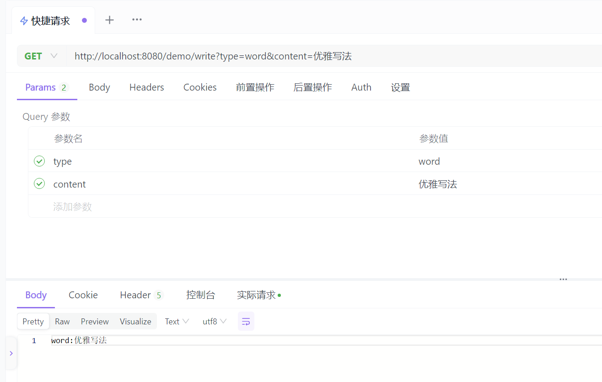Switch to the response Cookie tab

click(83, 295)
